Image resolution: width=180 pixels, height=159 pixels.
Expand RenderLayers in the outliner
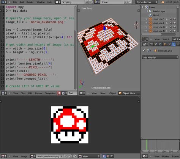click(x=147, y=11)
